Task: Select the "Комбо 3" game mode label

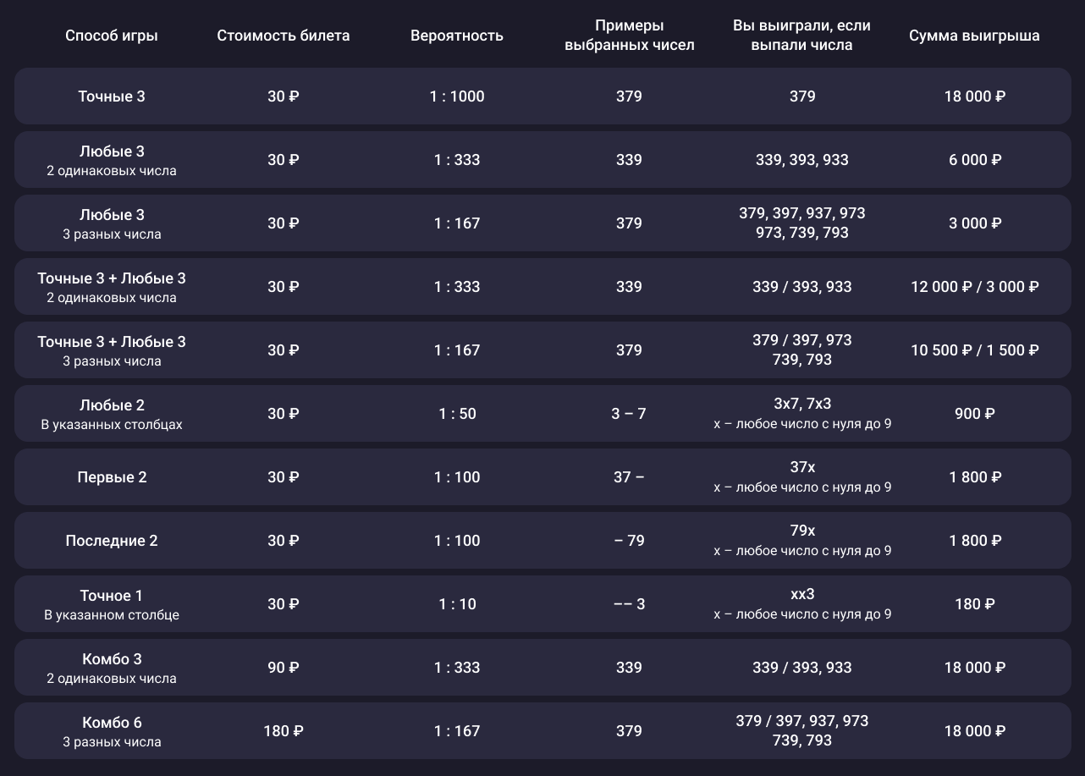Action: [112, 659]
